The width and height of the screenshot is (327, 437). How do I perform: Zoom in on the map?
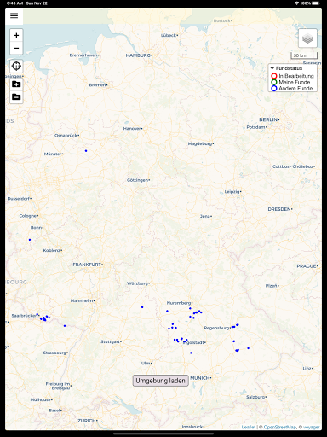pyautogui.click(x=16, y=35)
